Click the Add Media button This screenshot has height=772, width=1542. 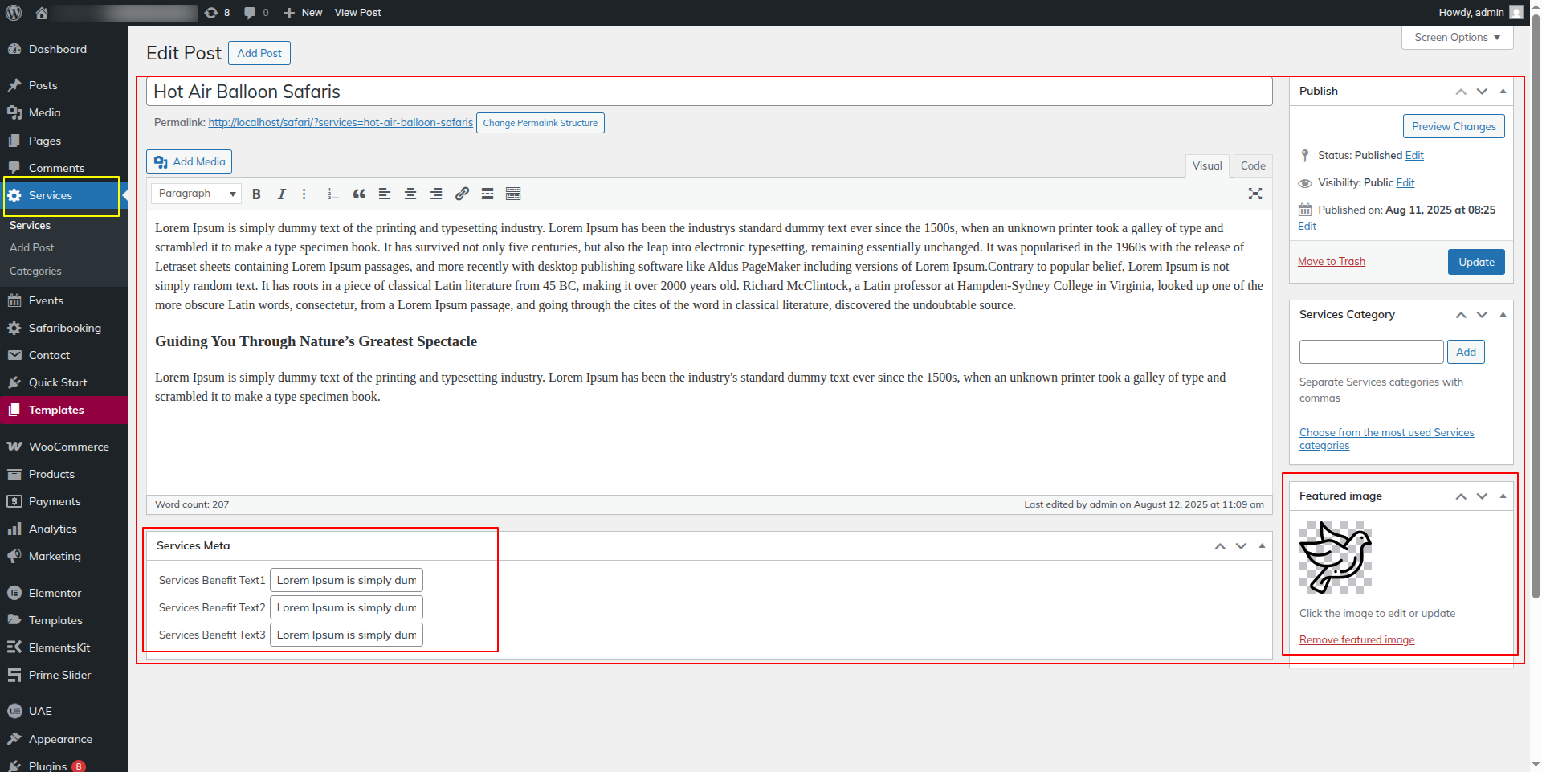click(x=190, y=161)
